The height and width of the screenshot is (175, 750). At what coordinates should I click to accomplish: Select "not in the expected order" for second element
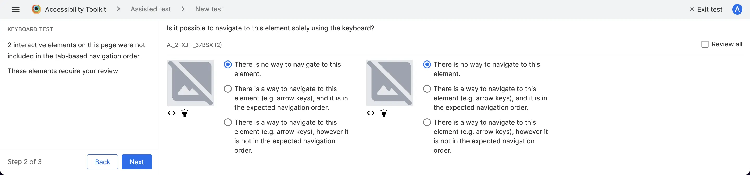pyautogui.click(x=427, y=123)
